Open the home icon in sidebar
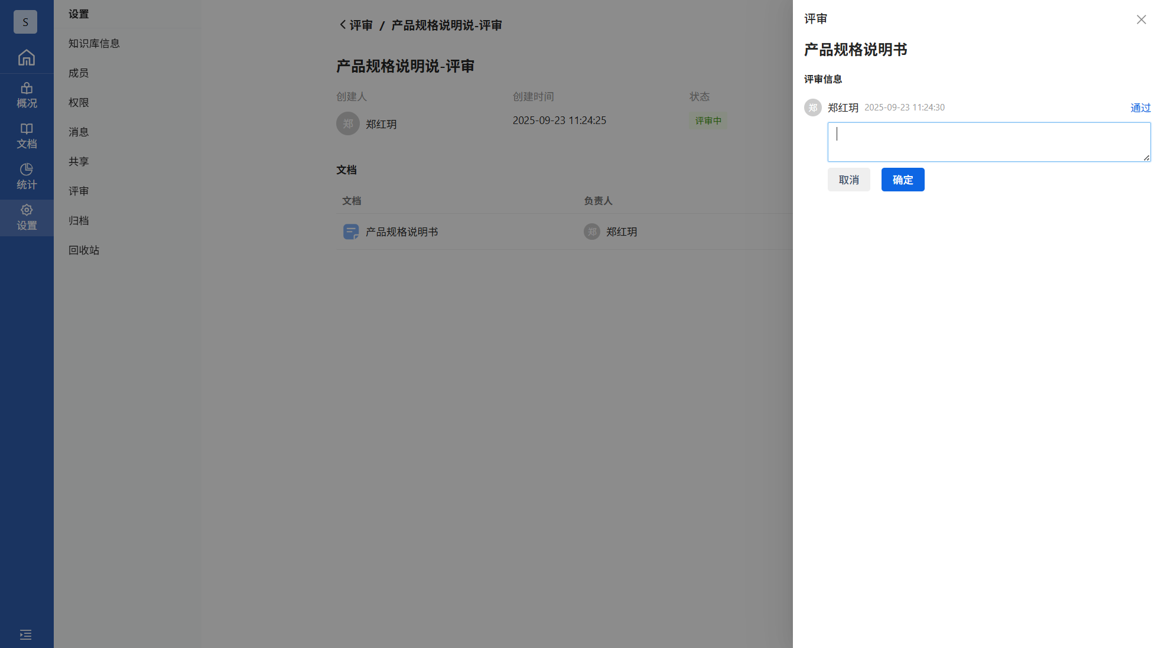1161x648 pixels. pyautogui.click(x=27, y=57)
